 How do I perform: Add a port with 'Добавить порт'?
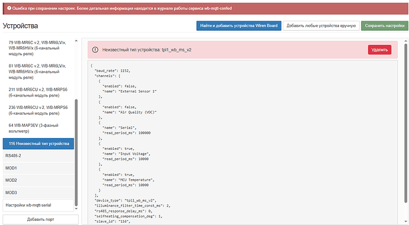click(x=40, y=219)
